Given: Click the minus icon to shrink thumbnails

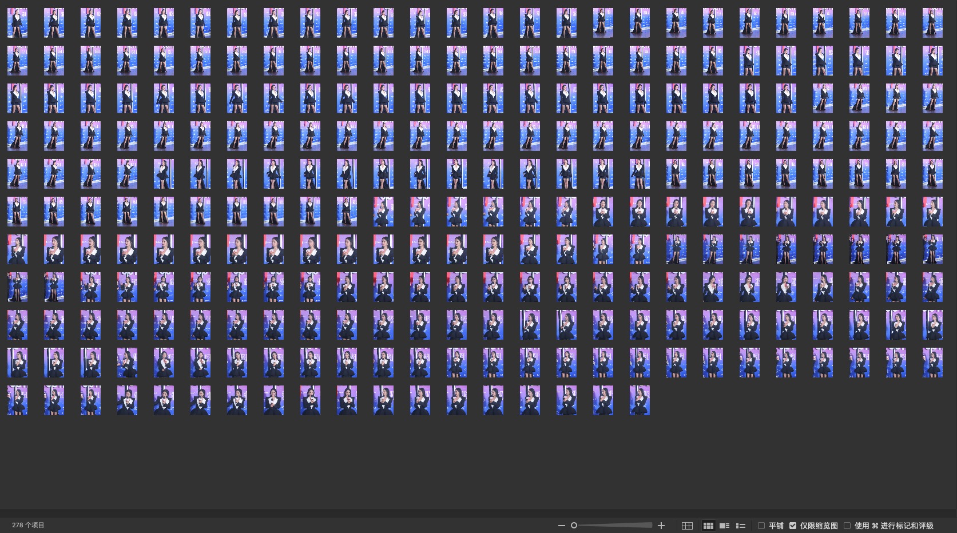Looking at the screenshot, I should (x=561, y=526).
